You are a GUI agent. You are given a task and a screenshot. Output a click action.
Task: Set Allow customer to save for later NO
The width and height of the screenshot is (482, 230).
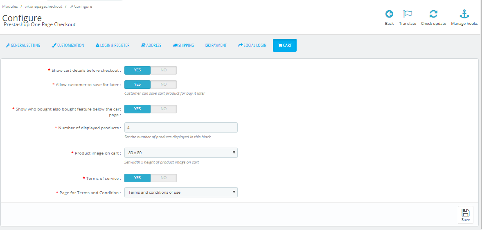(164, 84)
